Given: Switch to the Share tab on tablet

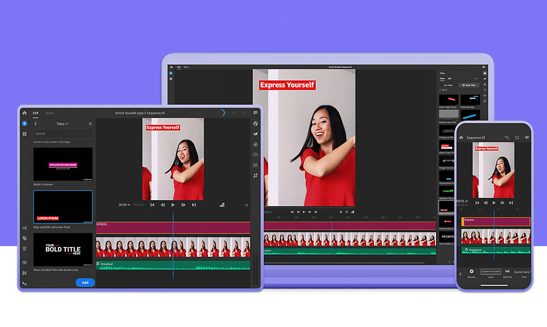Looking at the screenshot, I should pos(49,113).
